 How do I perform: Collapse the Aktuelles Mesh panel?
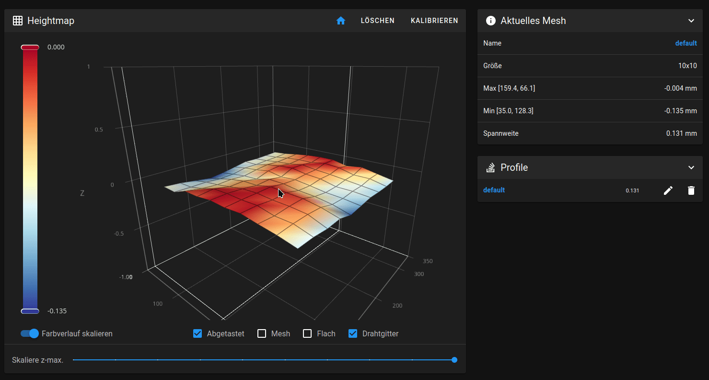pos(691,21)
